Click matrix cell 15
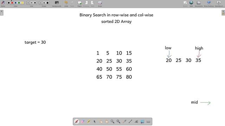This screenshot has height=126, width=225. pos(129,53)
